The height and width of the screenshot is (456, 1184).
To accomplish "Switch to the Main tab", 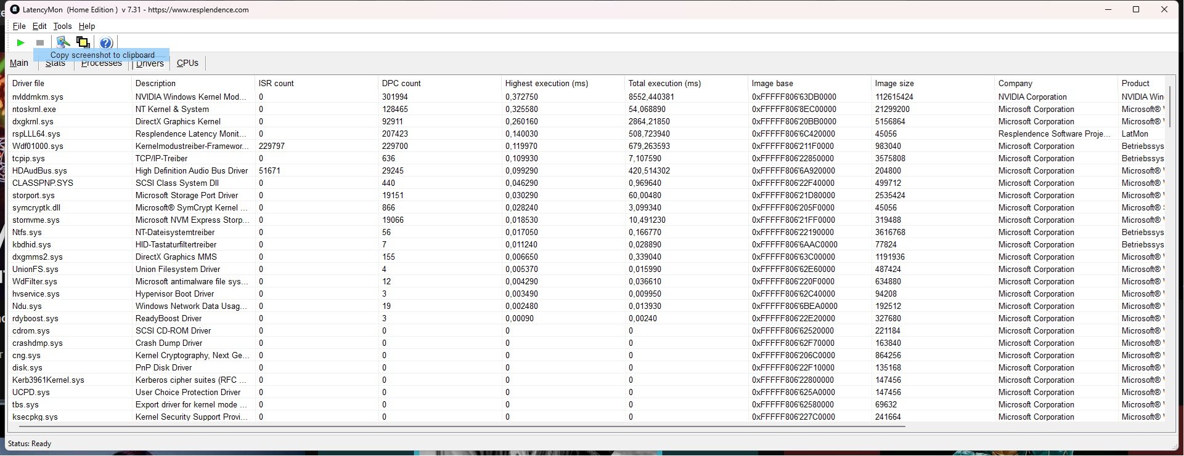I will pos(19,63).
